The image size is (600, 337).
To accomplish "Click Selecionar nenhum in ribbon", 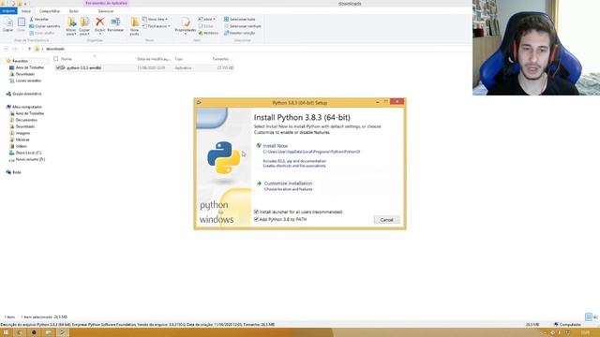I will [x=242, y=26].
